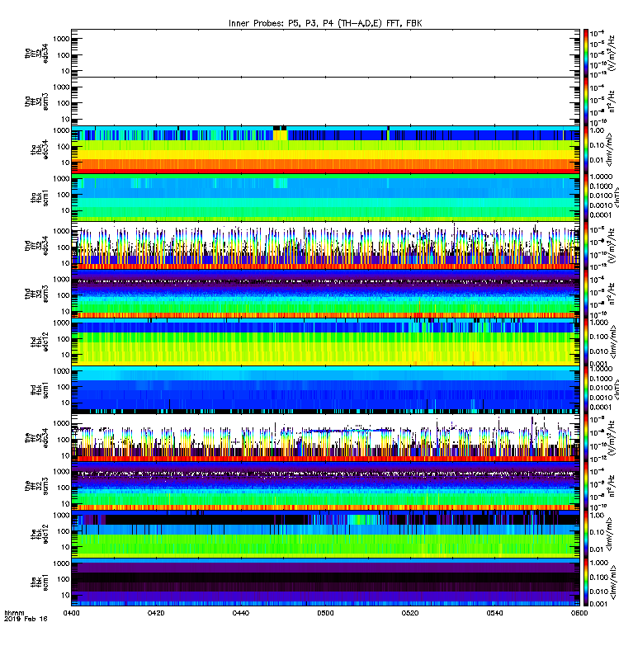Click the color bar next to the thd fbk edc12 panel

pyautogui.click(x=586, y=342)
